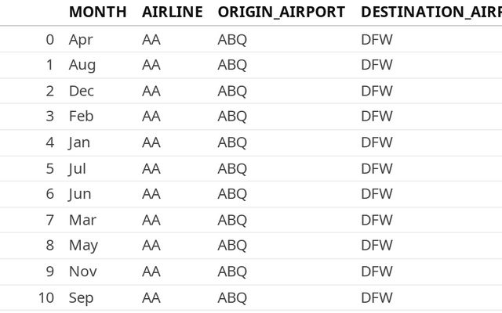Click the Nov month cell

[x=82, y=272]
